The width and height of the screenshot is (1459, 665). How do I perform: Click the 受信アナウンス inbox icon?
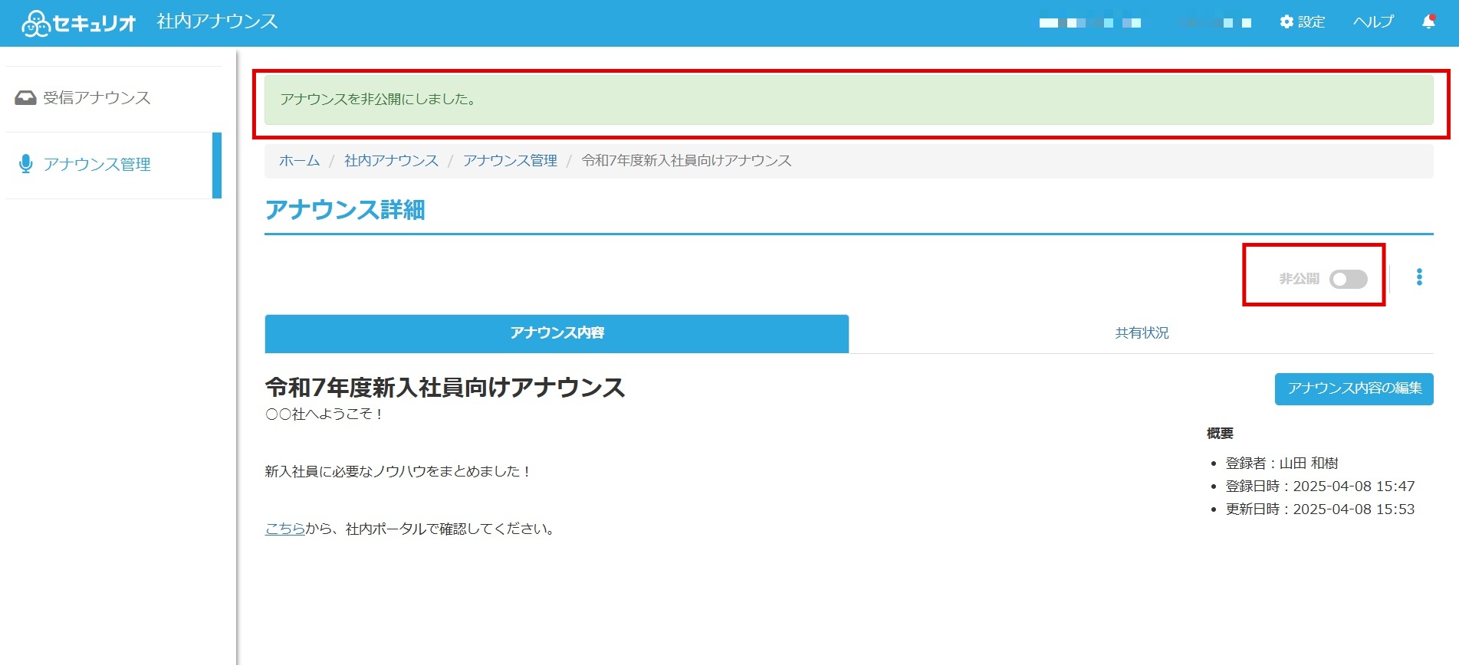pos(25,98)
